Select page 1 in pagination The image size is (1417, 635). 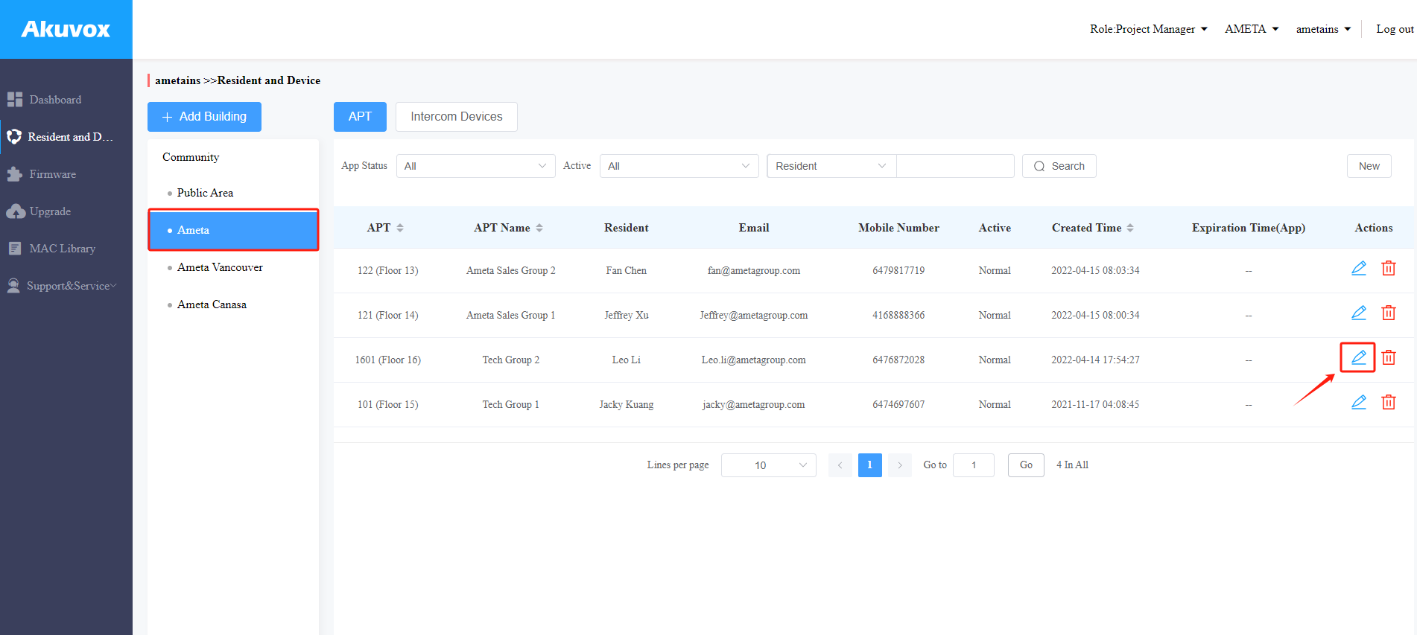tap(869, 465)
